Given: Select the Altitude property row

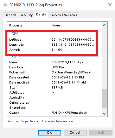Looking at the screenshot, I should tap(52, 50).
